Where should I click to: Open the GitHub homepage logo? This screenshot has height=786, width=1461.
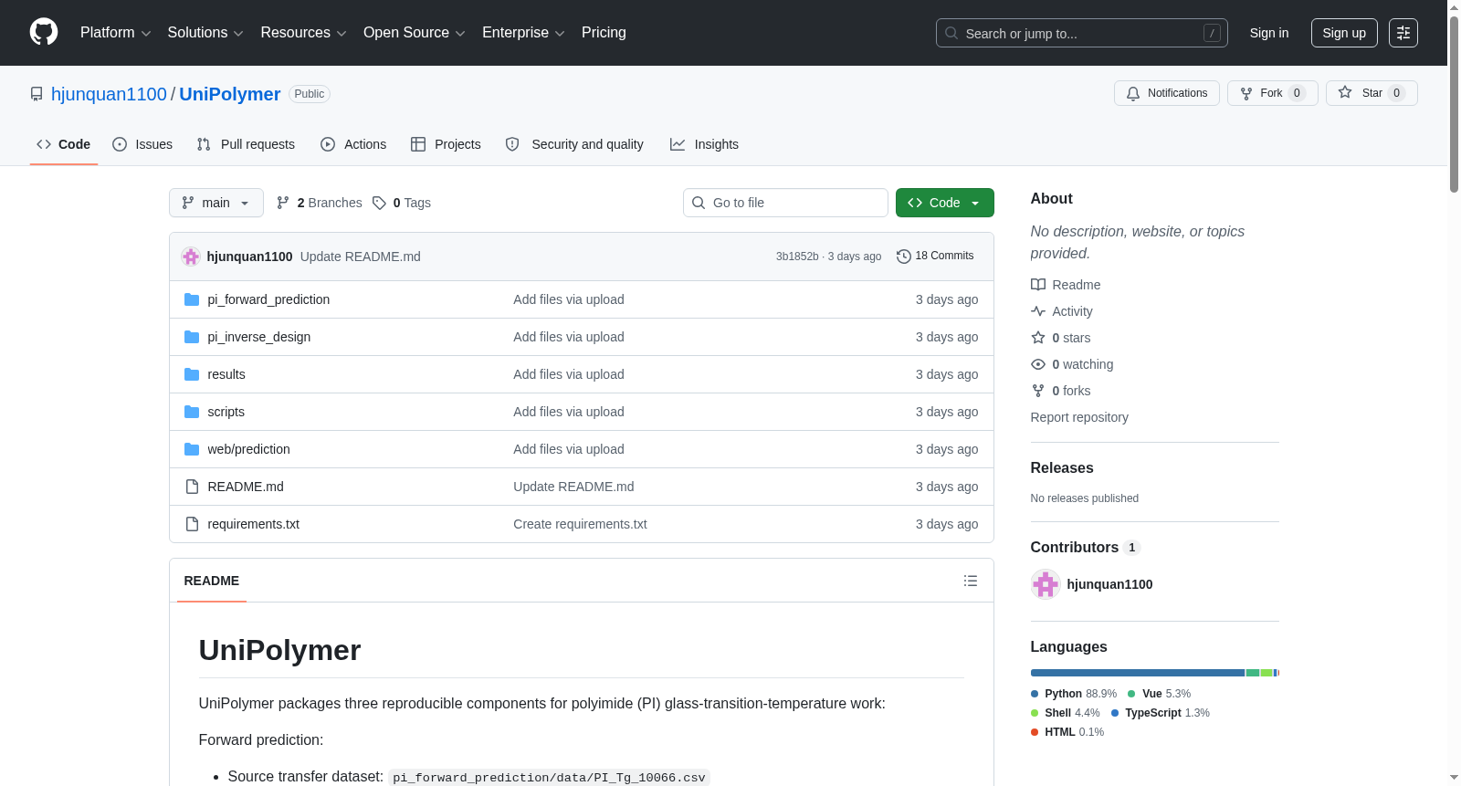pyautogui.click(x=44, y=32)
